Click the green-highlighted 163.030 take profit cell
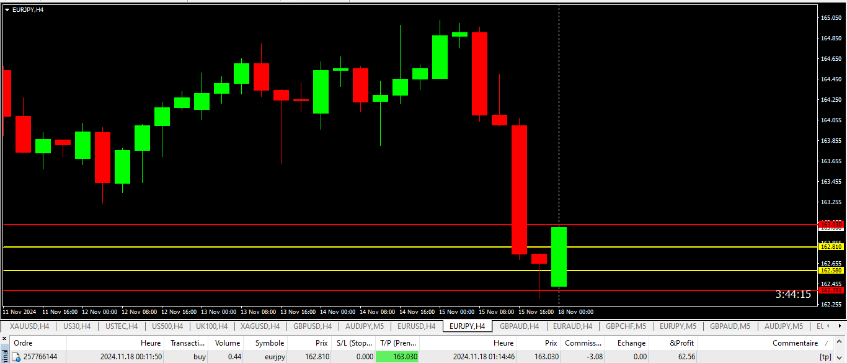847x363 pixels. [397, 357]
